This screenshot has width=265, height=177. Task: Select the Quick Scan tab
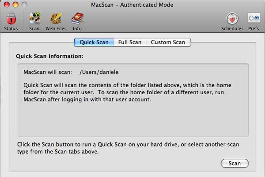[x=94, y=42]
